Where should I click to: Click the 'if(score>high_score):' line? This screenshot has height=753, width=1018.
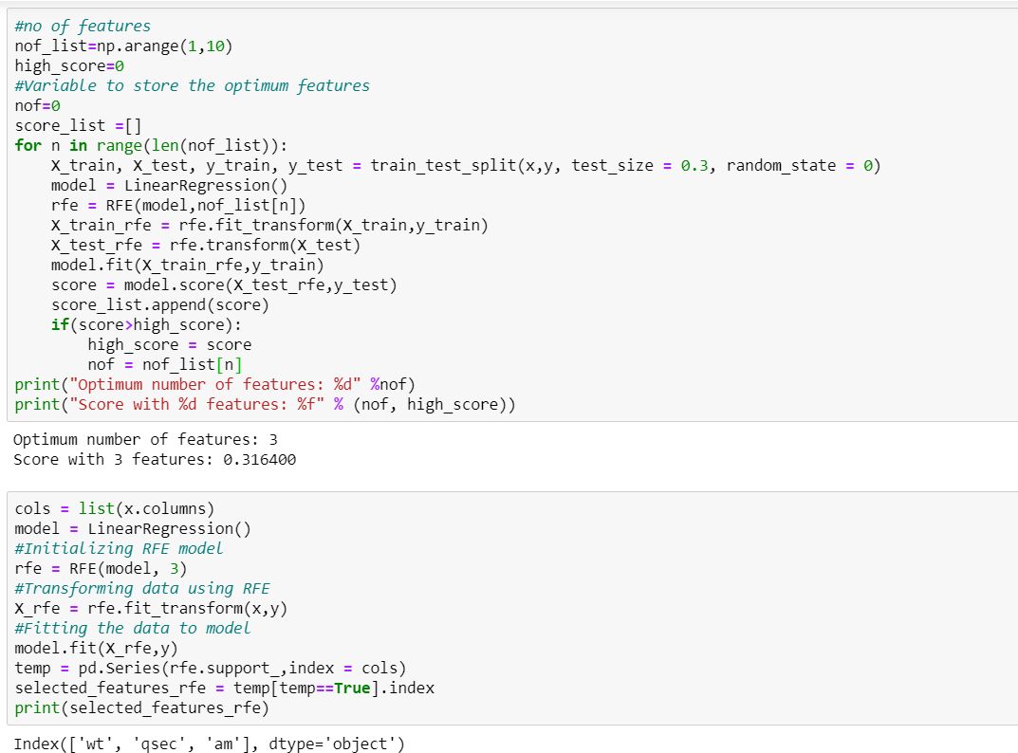coord(147,324)
